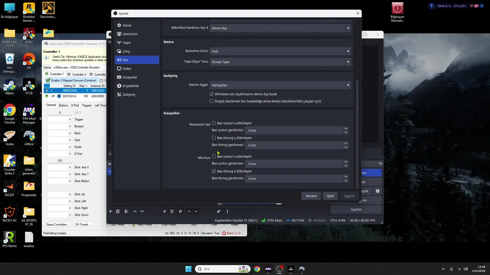
Task: Click Kaybedilen Kareler status text
Action: pos(236,220)
